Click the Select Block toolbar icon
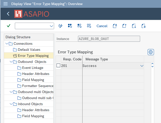Image resolution: width=161 pixels, height=123 pixels. 79,26
